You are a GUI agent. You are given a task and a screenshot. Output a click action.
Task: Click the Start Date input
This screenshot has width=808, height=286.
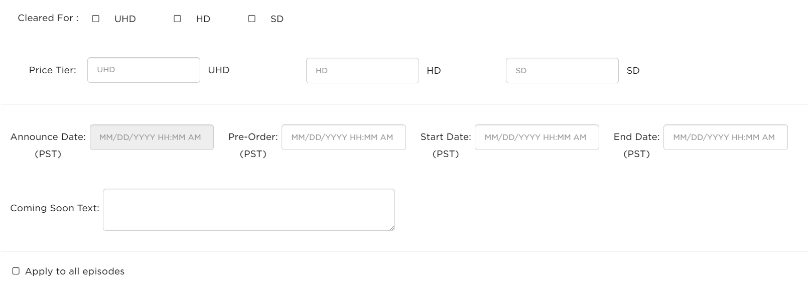536,137
